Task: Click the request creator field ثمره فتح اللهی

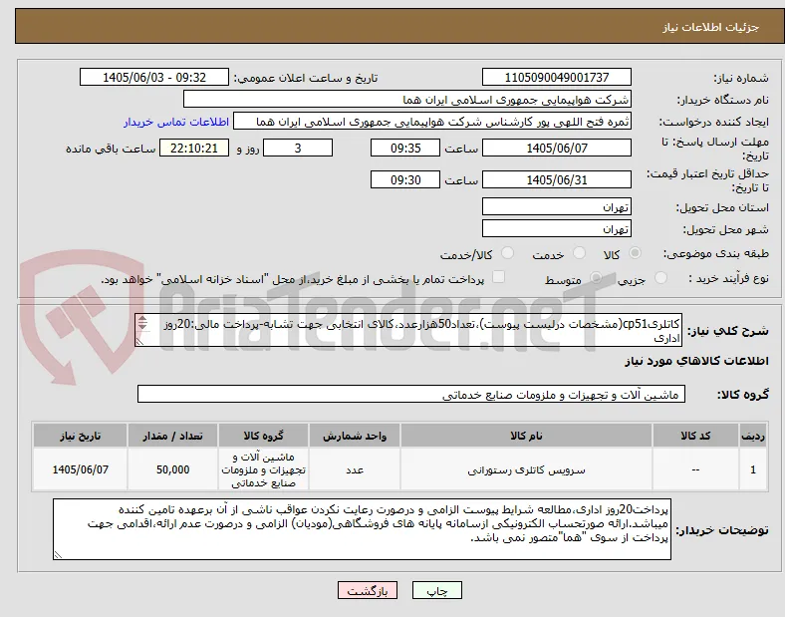Action: pos(432,122)
